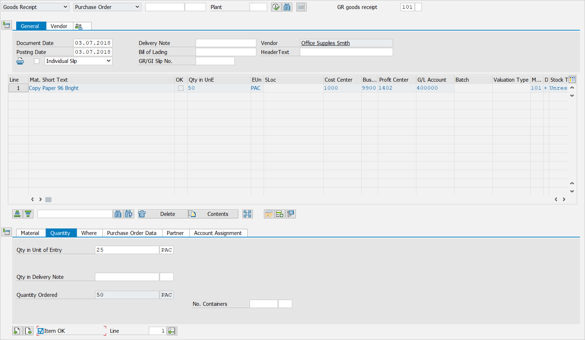Click the partner icon tab beside Vendor
This screenshot has width=585, height=340.
coord(79,26)
